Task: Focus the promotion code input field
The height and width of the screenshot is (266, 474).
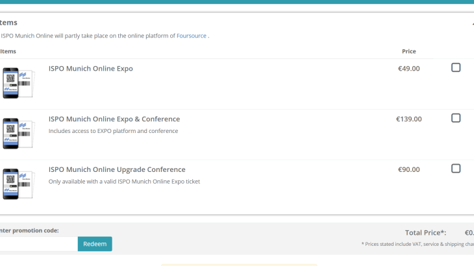Action: [x=38, y=244]
